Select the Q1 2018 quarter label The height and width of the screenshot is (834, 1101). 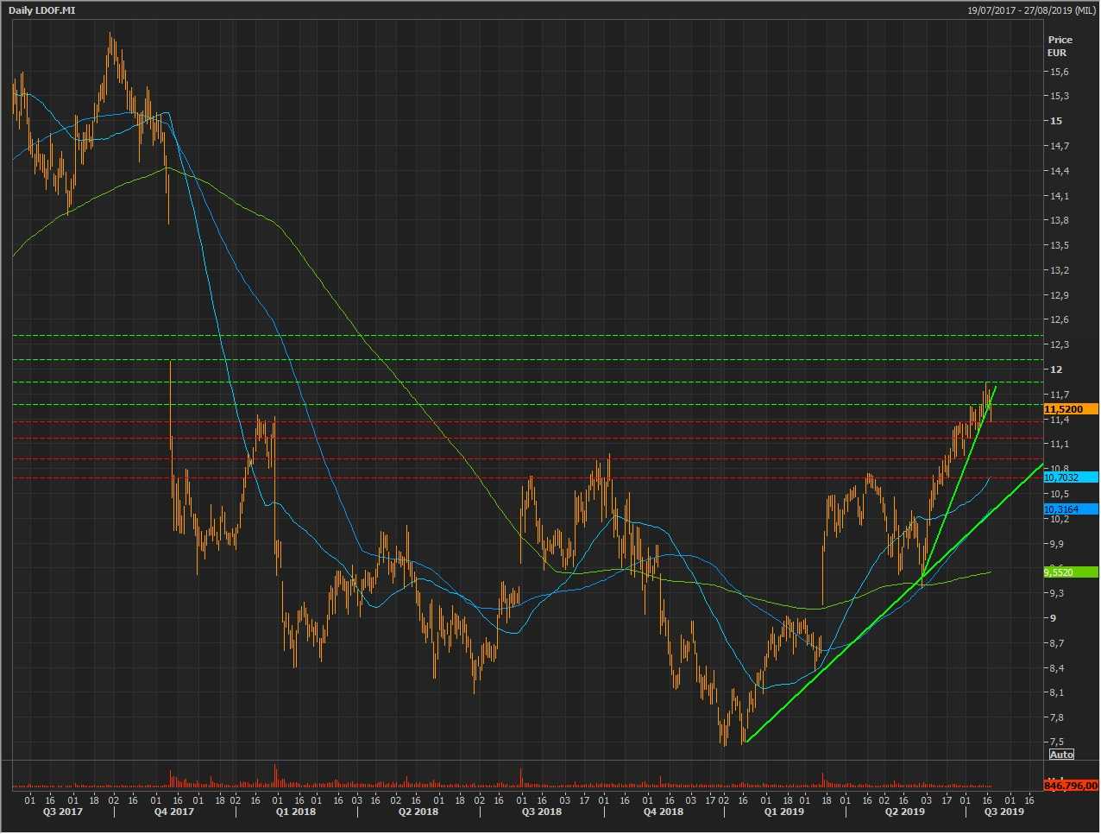(296, 812)
